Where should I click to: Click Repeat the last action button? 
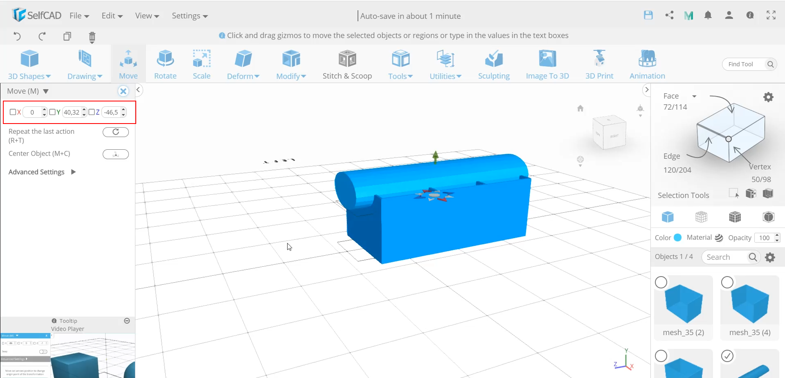pyautogui.click(x=115, y=132)
